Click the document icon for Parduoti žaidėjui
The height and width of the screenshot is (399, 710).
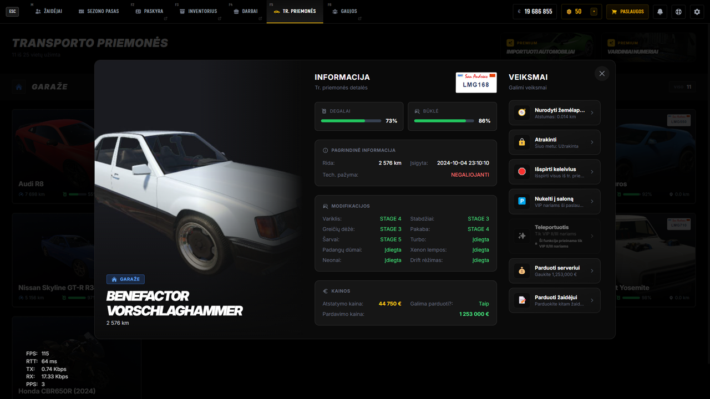(x=522, y=300)
